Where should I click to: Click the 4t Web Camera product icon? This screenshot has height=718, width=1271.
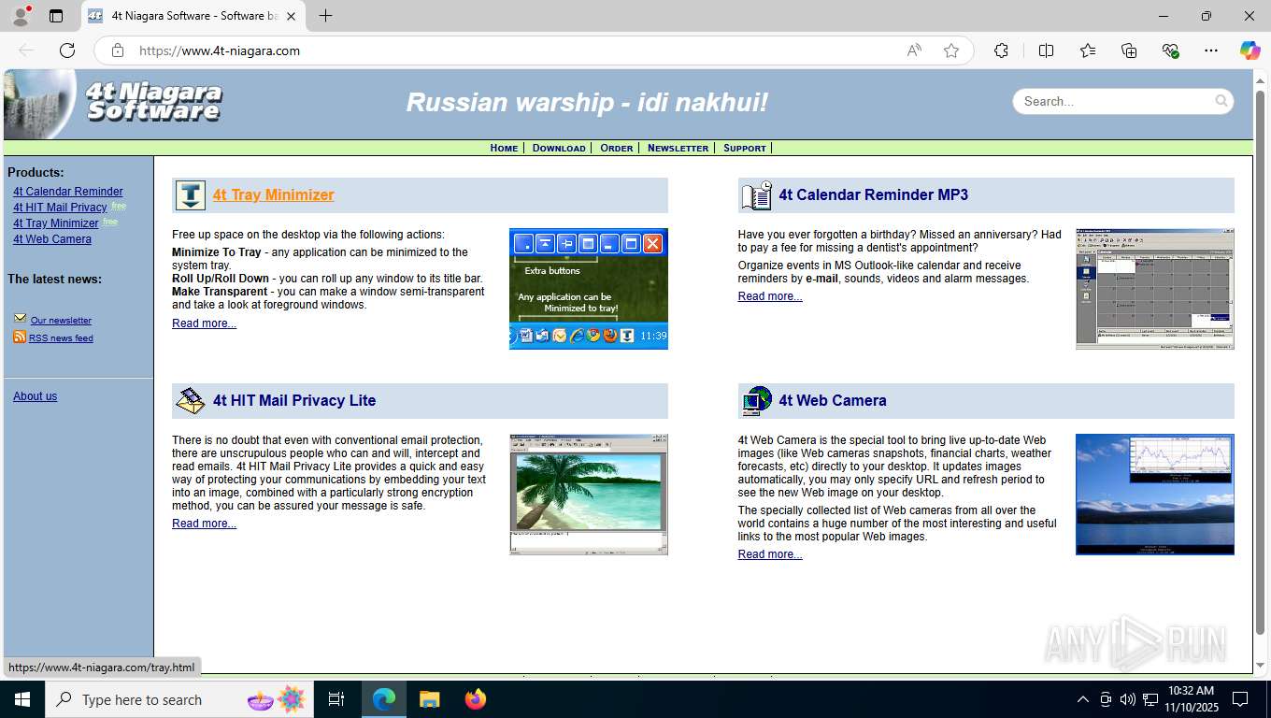[x=757, y=401]
